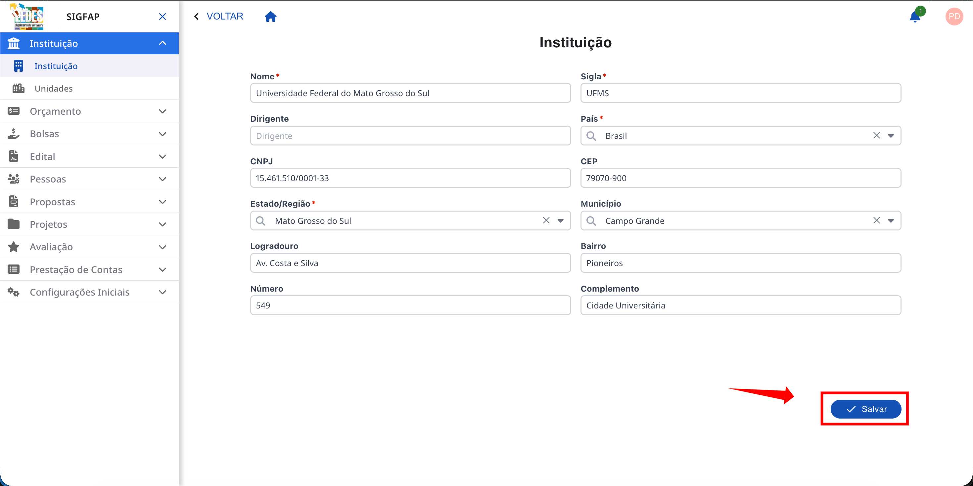
Task: Clear the Município Campo Grande selection
Action: coord(876,221)
